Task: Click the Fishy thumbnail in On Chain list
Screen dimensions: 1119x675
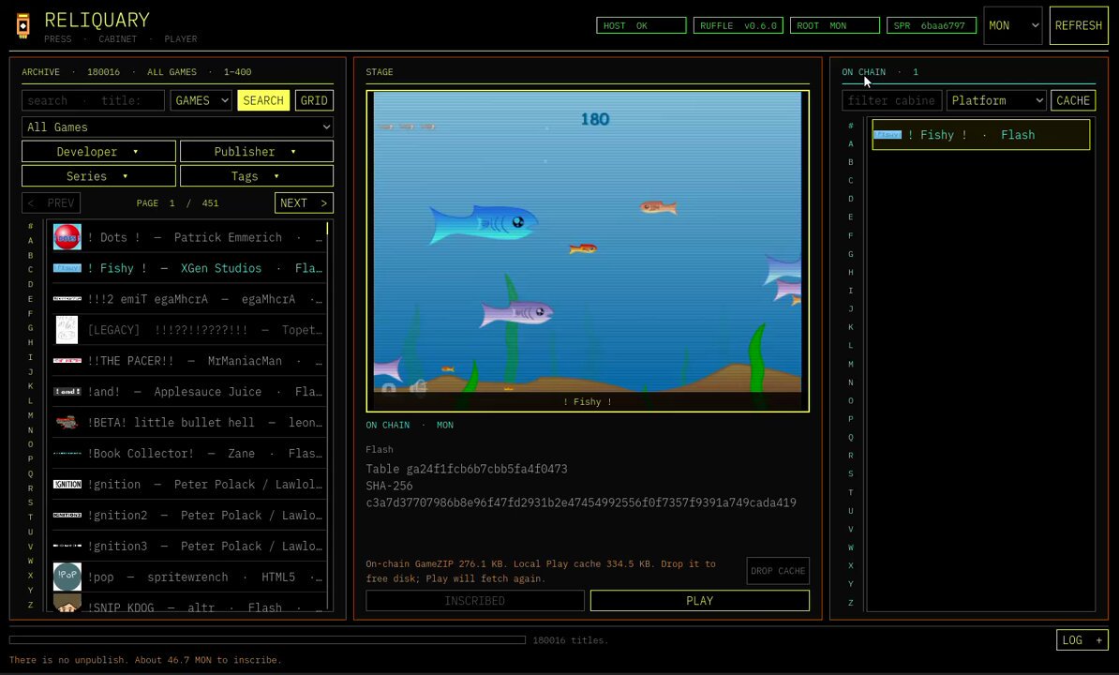Action: coord(888,134)
